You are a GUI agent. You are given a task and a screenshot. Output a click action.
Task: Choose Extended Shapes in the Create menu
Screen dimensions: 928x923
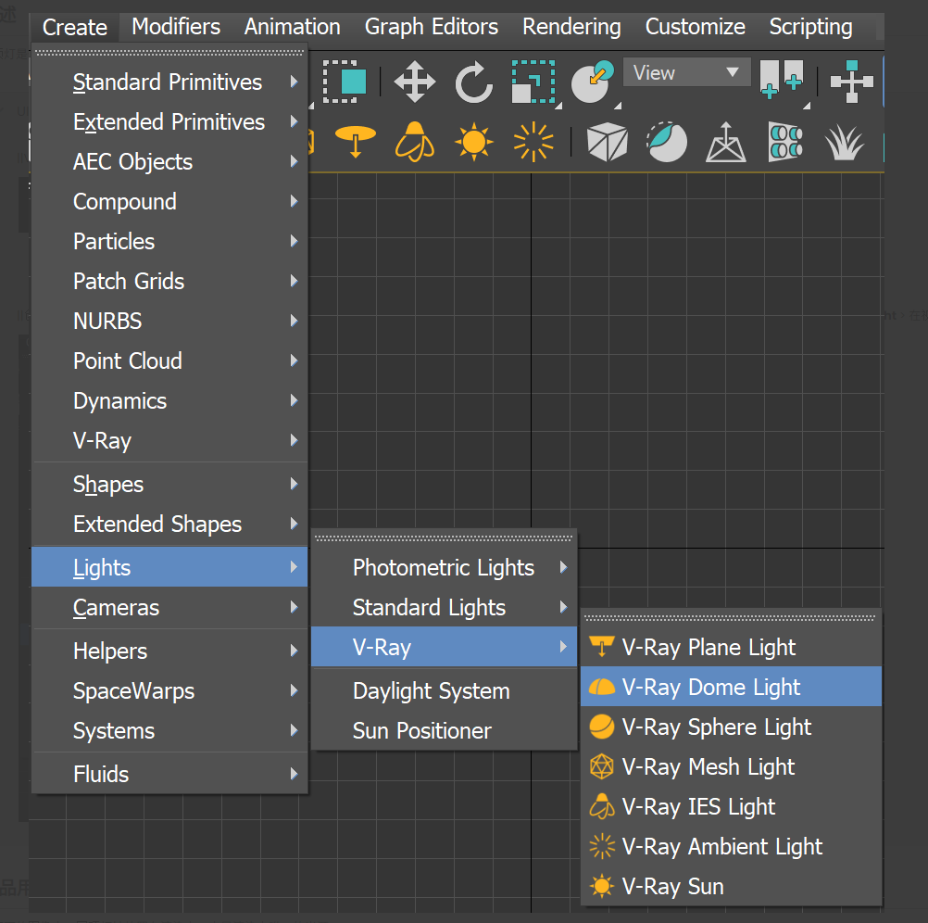point(169,524)
